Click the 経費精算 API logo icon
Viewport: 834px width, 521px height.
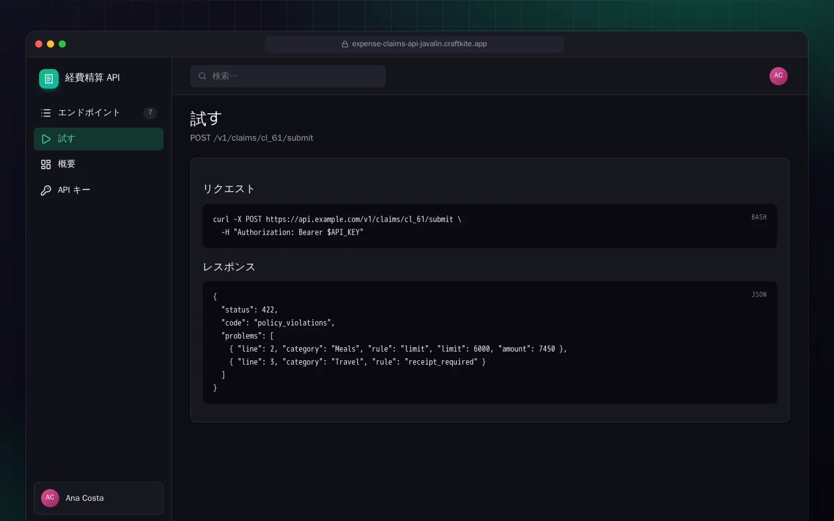[49, 79]
